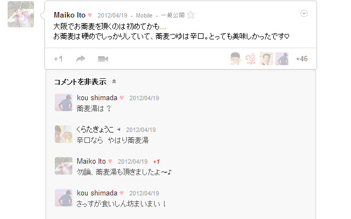Click the +1 button on the post

58,59
